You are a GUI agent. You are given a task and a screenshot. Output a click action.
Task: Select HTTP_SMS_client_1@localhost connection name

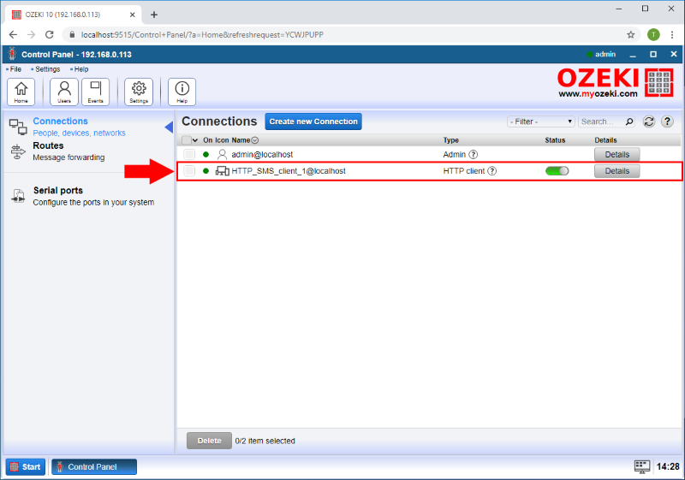[289, 171]
